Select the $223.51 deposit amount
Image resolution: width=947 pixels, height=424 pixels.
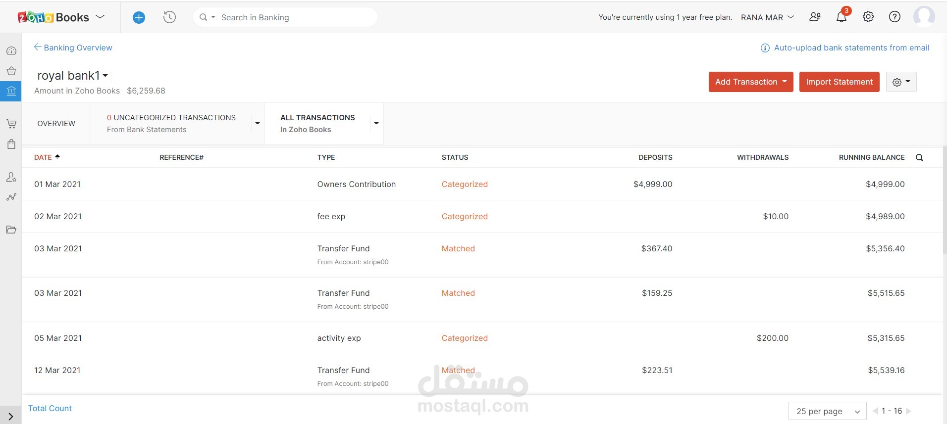click(x=657, y=370)
